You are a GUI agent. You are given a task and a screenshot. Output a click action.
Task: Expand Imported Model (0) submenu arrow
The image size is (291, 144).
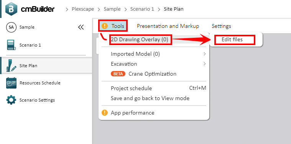coord(205,54)
